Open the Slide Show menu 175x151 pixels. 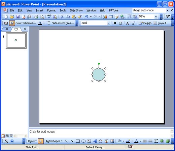(76, 10)
